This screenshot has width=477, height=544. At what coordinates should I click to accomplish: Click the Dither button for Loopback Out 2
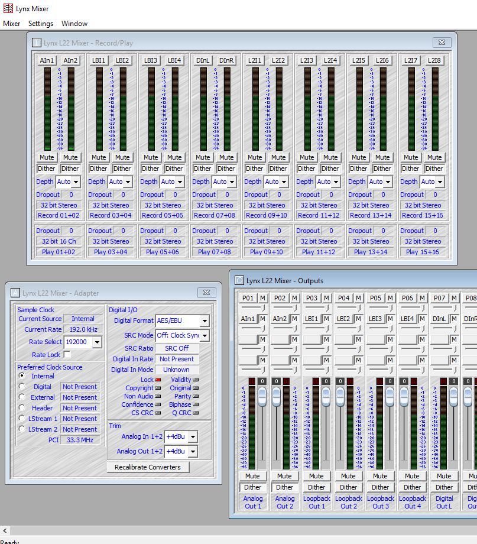[x=348, y=487]
